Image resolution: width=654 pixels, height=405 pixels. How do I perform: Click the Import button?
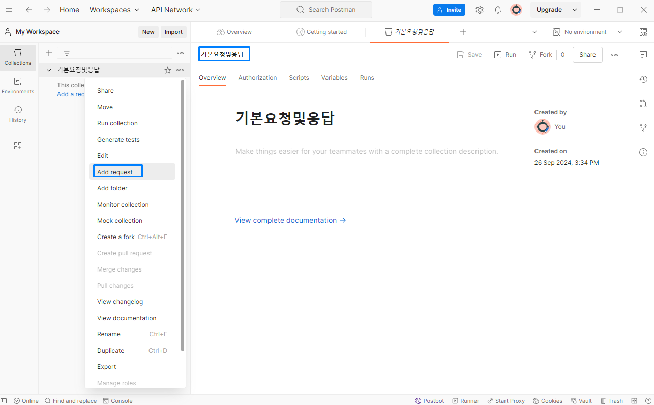173,32
